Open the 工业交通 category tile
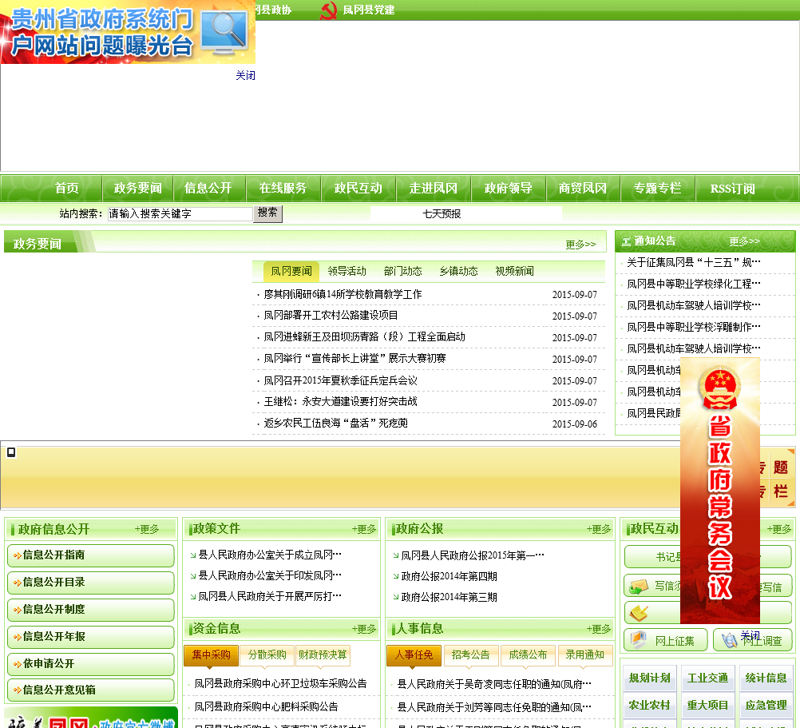The width and height of the screenshot is (800, 728). pyautogui.click(x=707, y=678)
